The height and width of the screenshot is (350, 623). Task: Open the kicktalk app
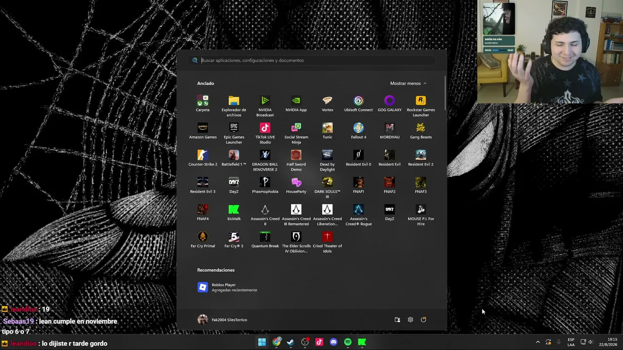[234, 213]
